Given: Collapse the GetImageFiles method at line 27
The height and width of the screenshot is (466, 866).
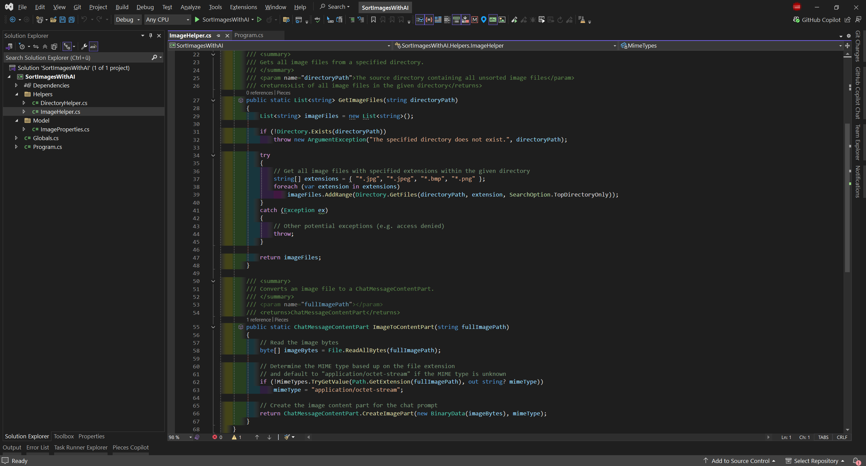Looking at the screenshot, I should click(213, 100).
